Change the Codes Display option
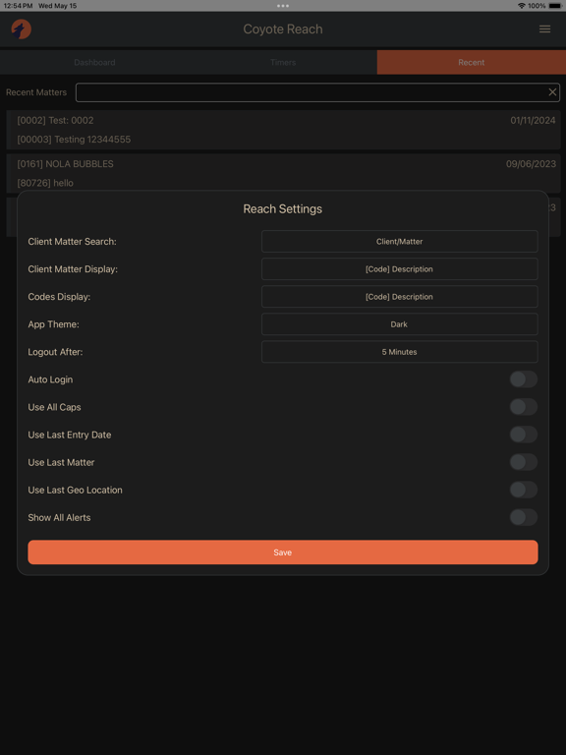The height and width of the screenshot is (755, 566). (x=400, y=297)
